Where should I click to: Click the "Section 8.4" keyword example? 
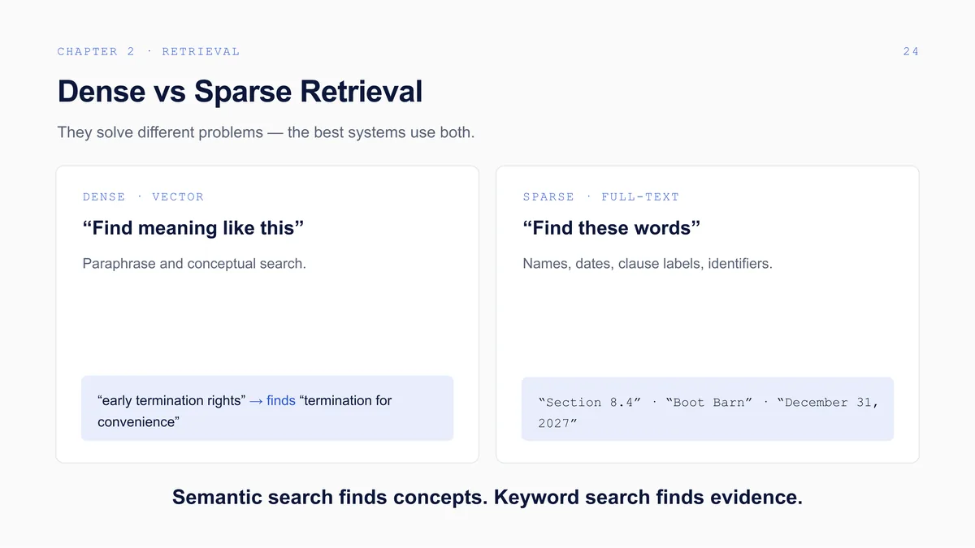click(x=589, y=402)
